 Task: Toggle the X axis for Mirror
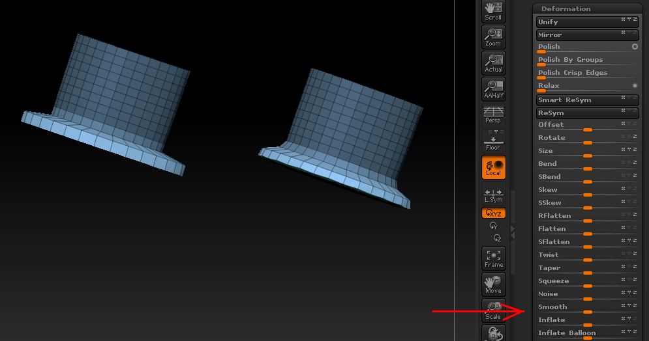coord(623,32)
